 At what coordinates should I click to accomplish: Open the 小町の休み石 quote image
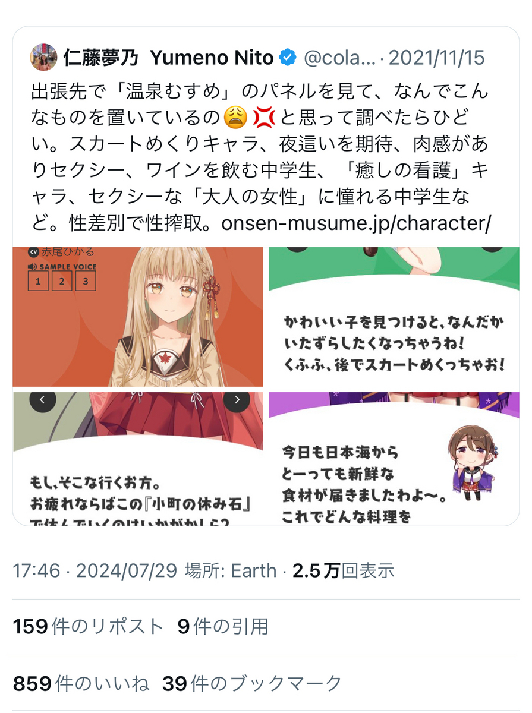coord(138,458)
